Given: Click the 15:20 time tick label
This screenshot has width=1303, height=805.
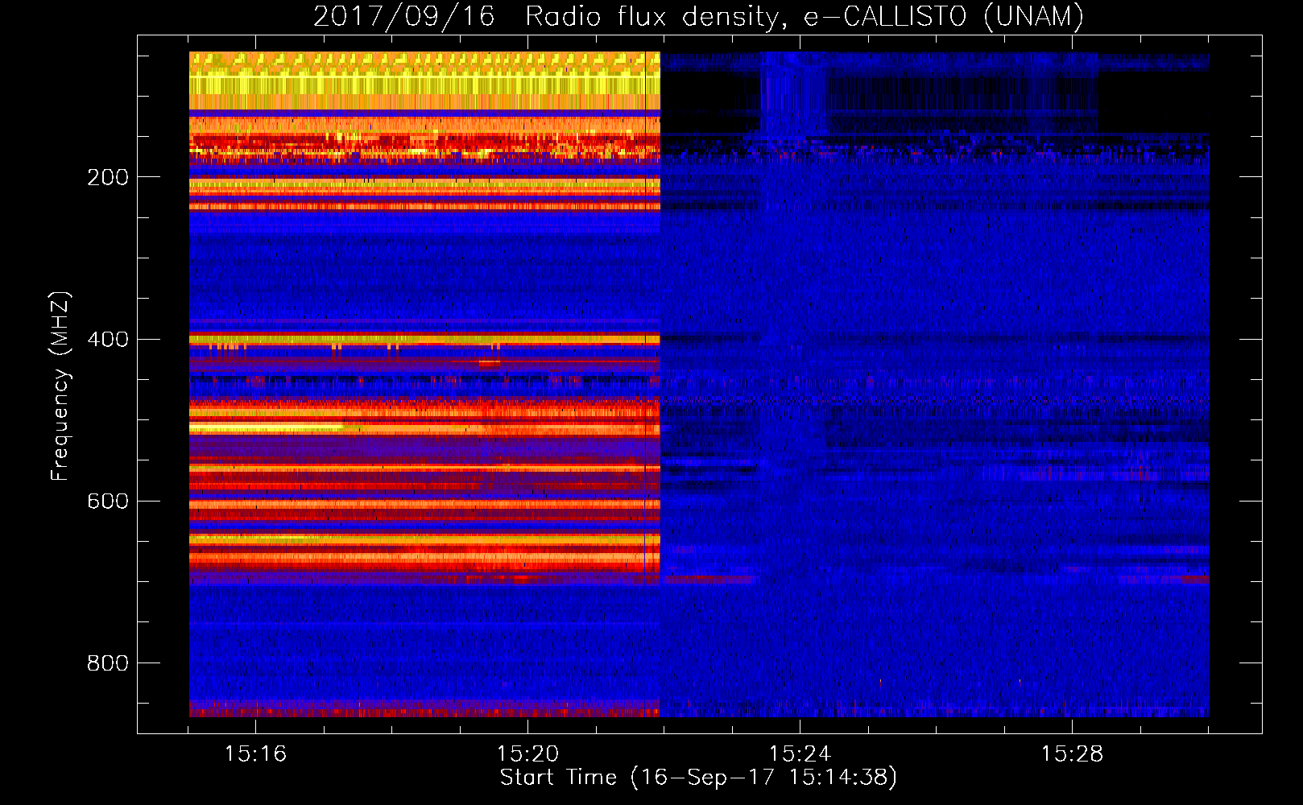Looking at the screenshot, I should pyautogui.click(x=527, y=753).
